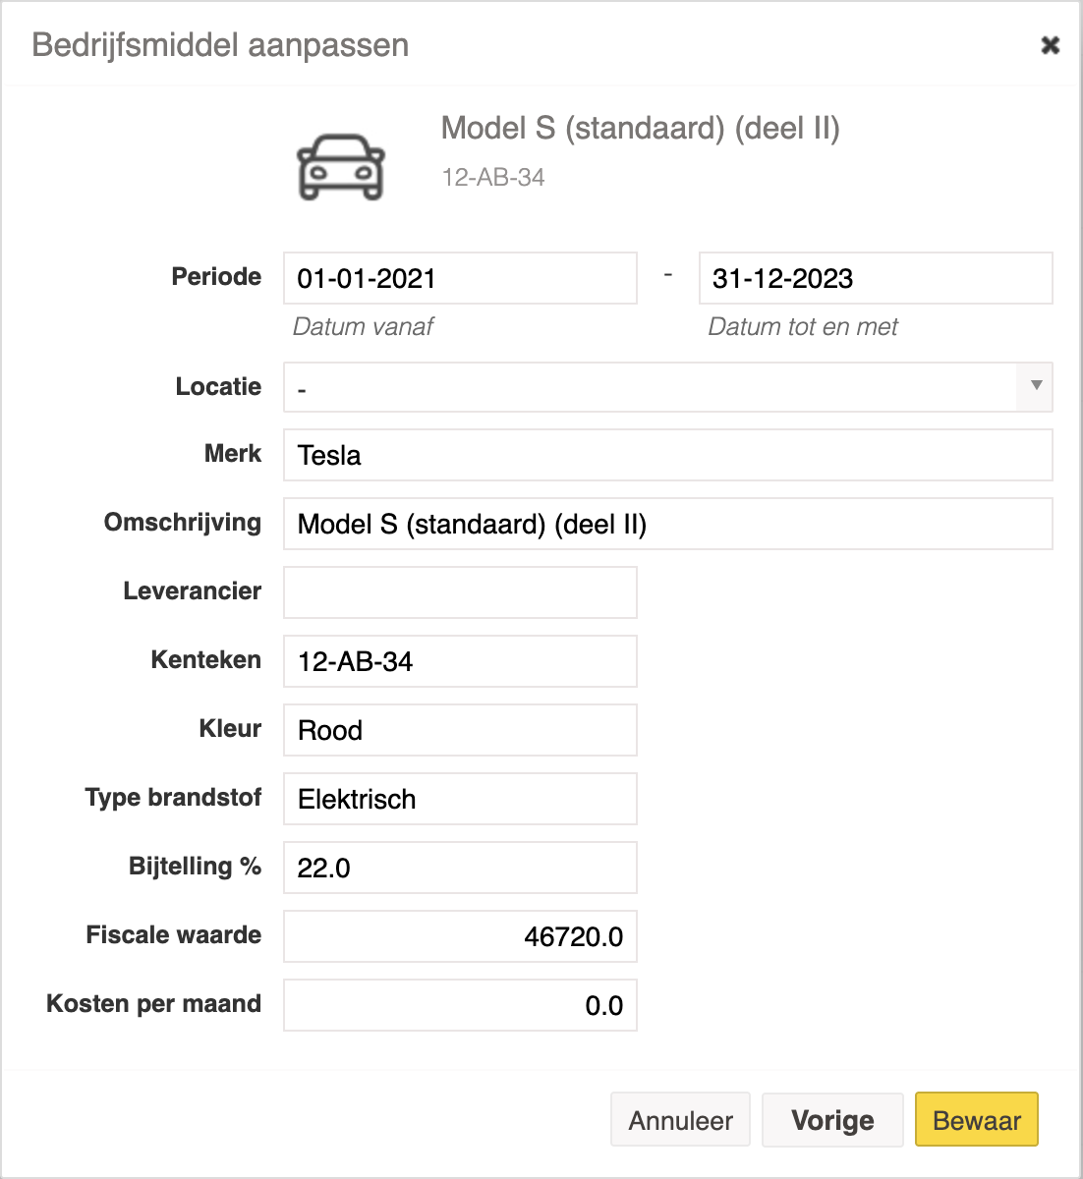Click the Datum vanaf hint text

[x=364, y=327]
